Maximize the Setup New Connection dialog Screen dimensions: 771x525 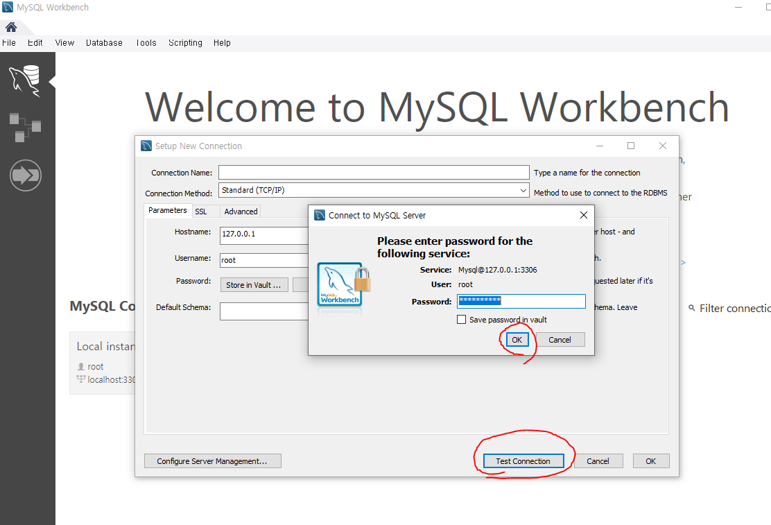pyautogui.click(x=631, y=146)
